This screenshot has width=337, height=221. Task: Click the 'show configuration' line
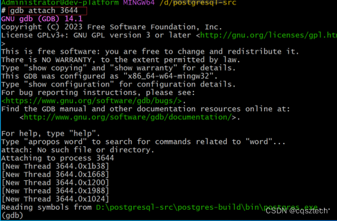pos(118,84)
